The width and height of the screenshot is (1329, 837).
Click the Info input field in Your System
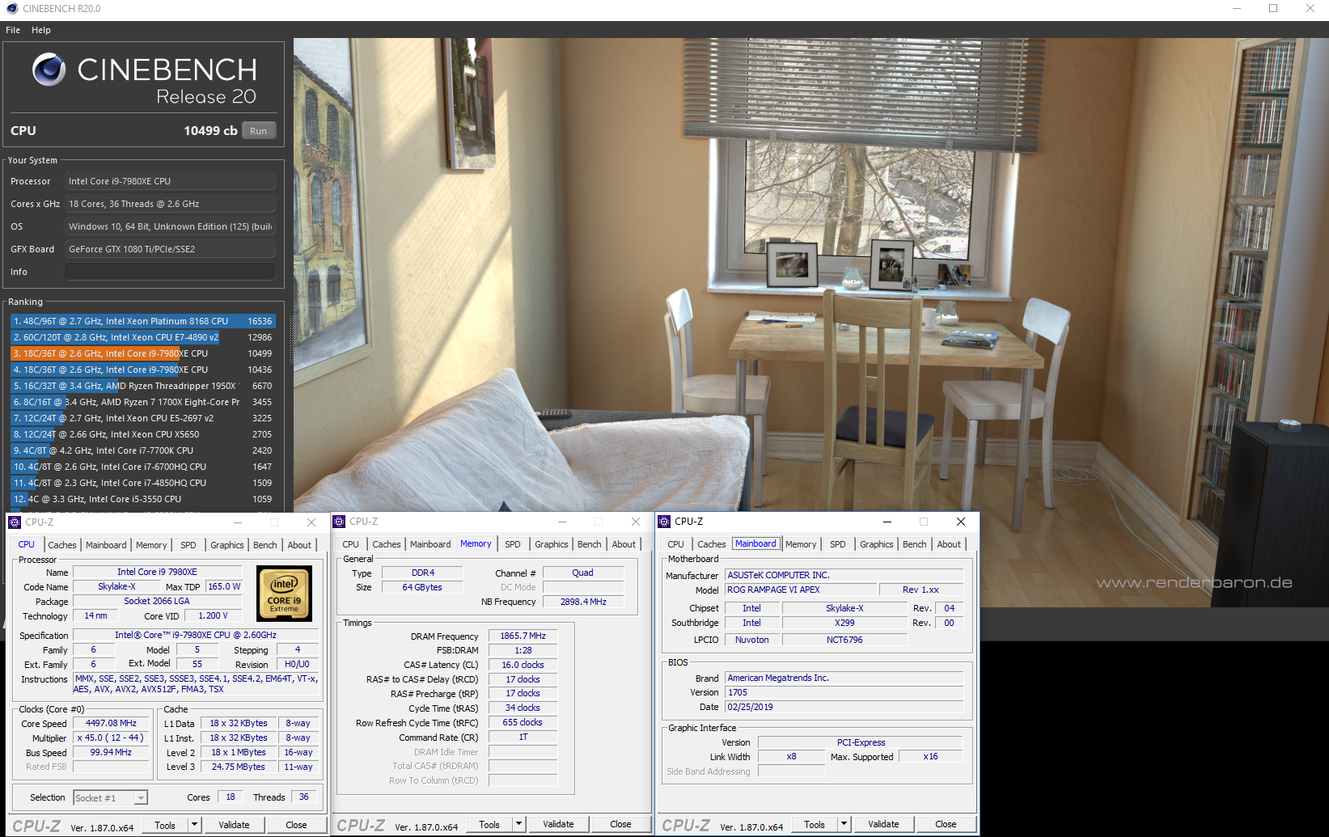point(170,272)
